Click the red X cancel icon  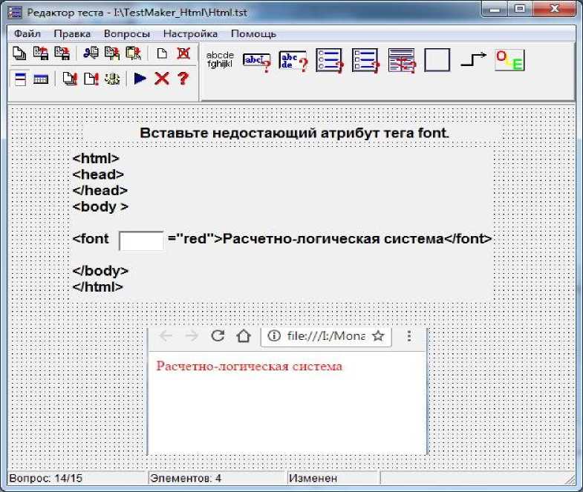[162, 79]
